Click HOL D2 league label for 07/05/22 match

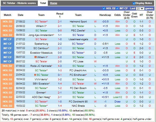7,66
